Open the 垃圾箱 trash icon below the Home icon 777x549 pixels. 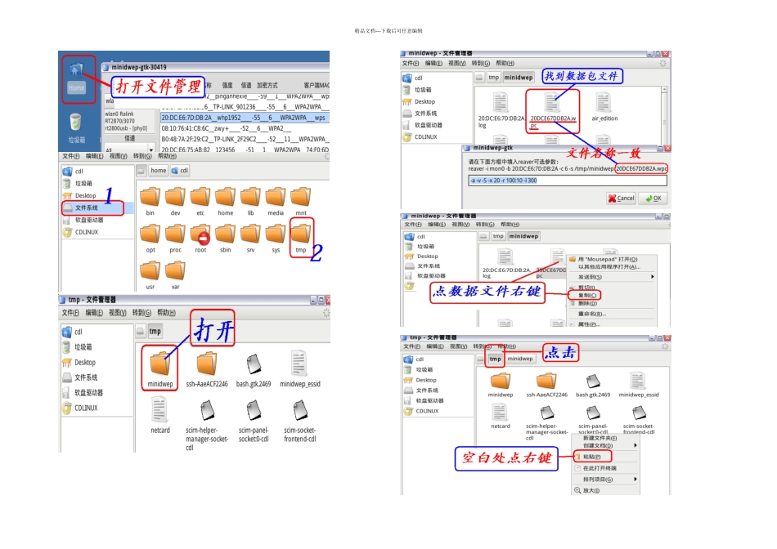coord(76,128)
